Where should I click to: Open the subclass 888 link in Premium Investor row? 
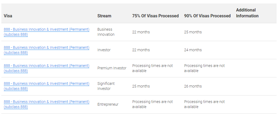[46, 68]
